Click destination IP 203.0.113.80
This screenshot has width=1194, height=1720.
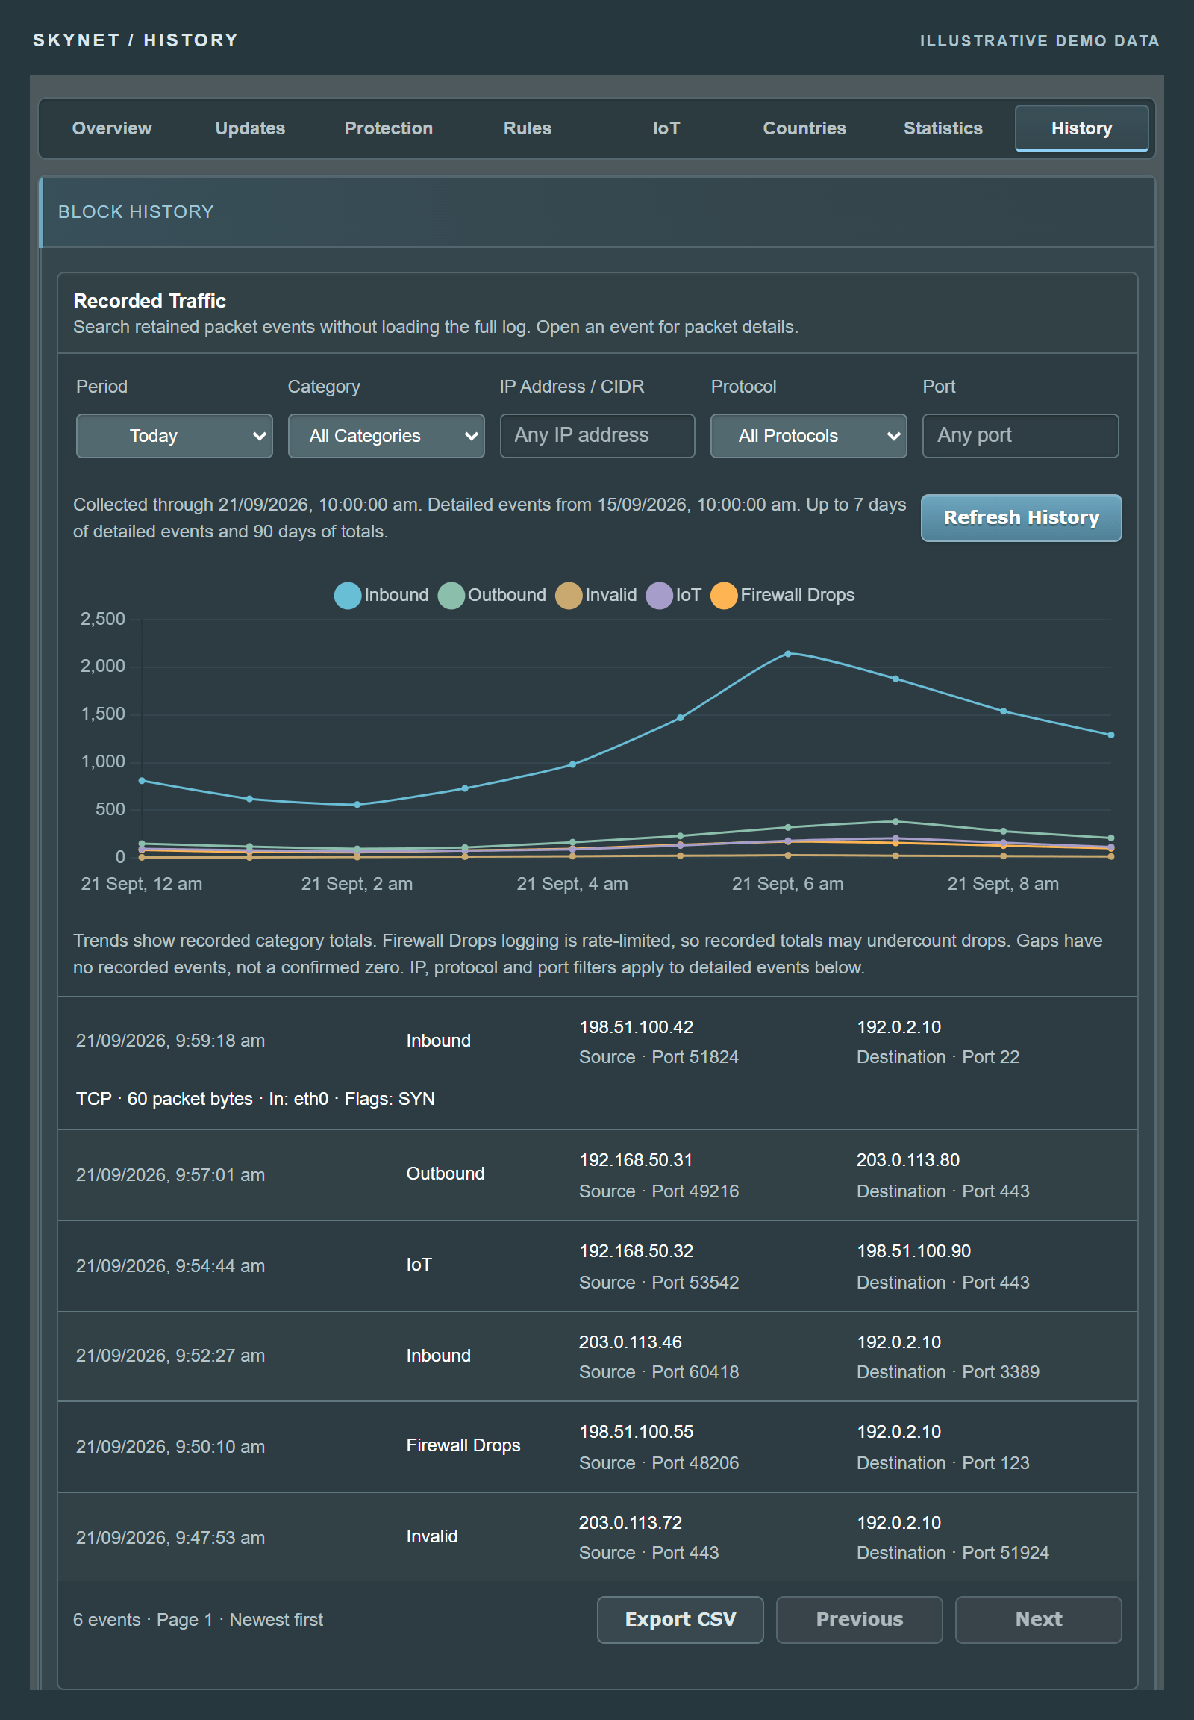point(907,1159)
